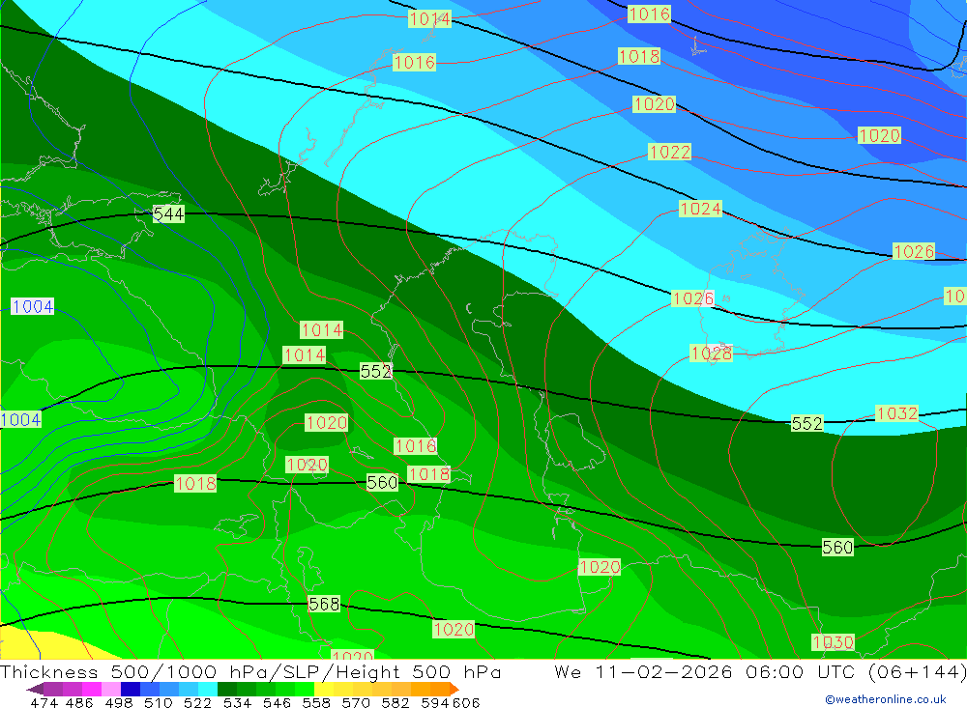Image resolution: width=967 pixels, height=708 pixels.
Task: Click the legend value 474
Action: pyautogui.click(x=44, y=702)
